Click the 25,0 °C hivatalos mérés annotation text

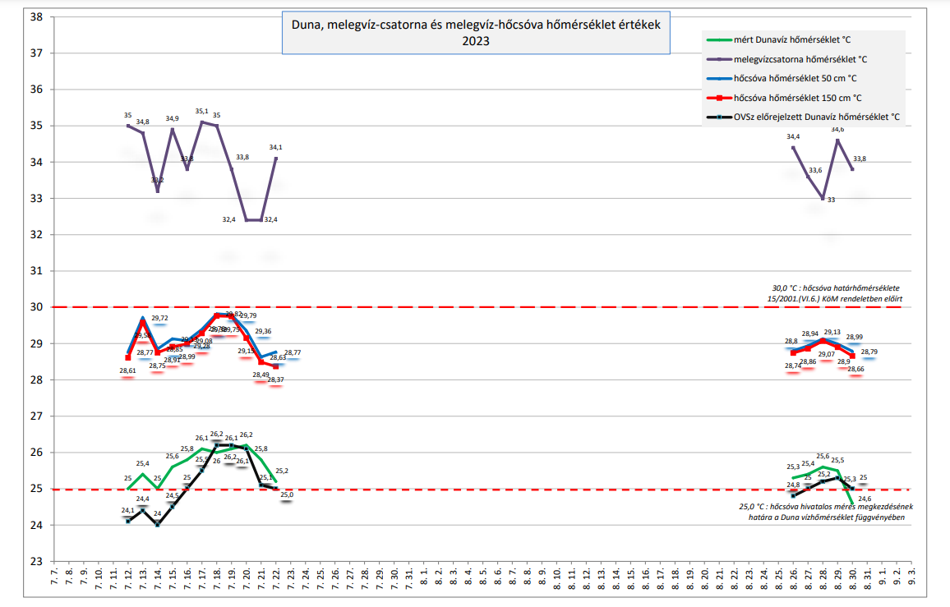click(x=825, y=513)
